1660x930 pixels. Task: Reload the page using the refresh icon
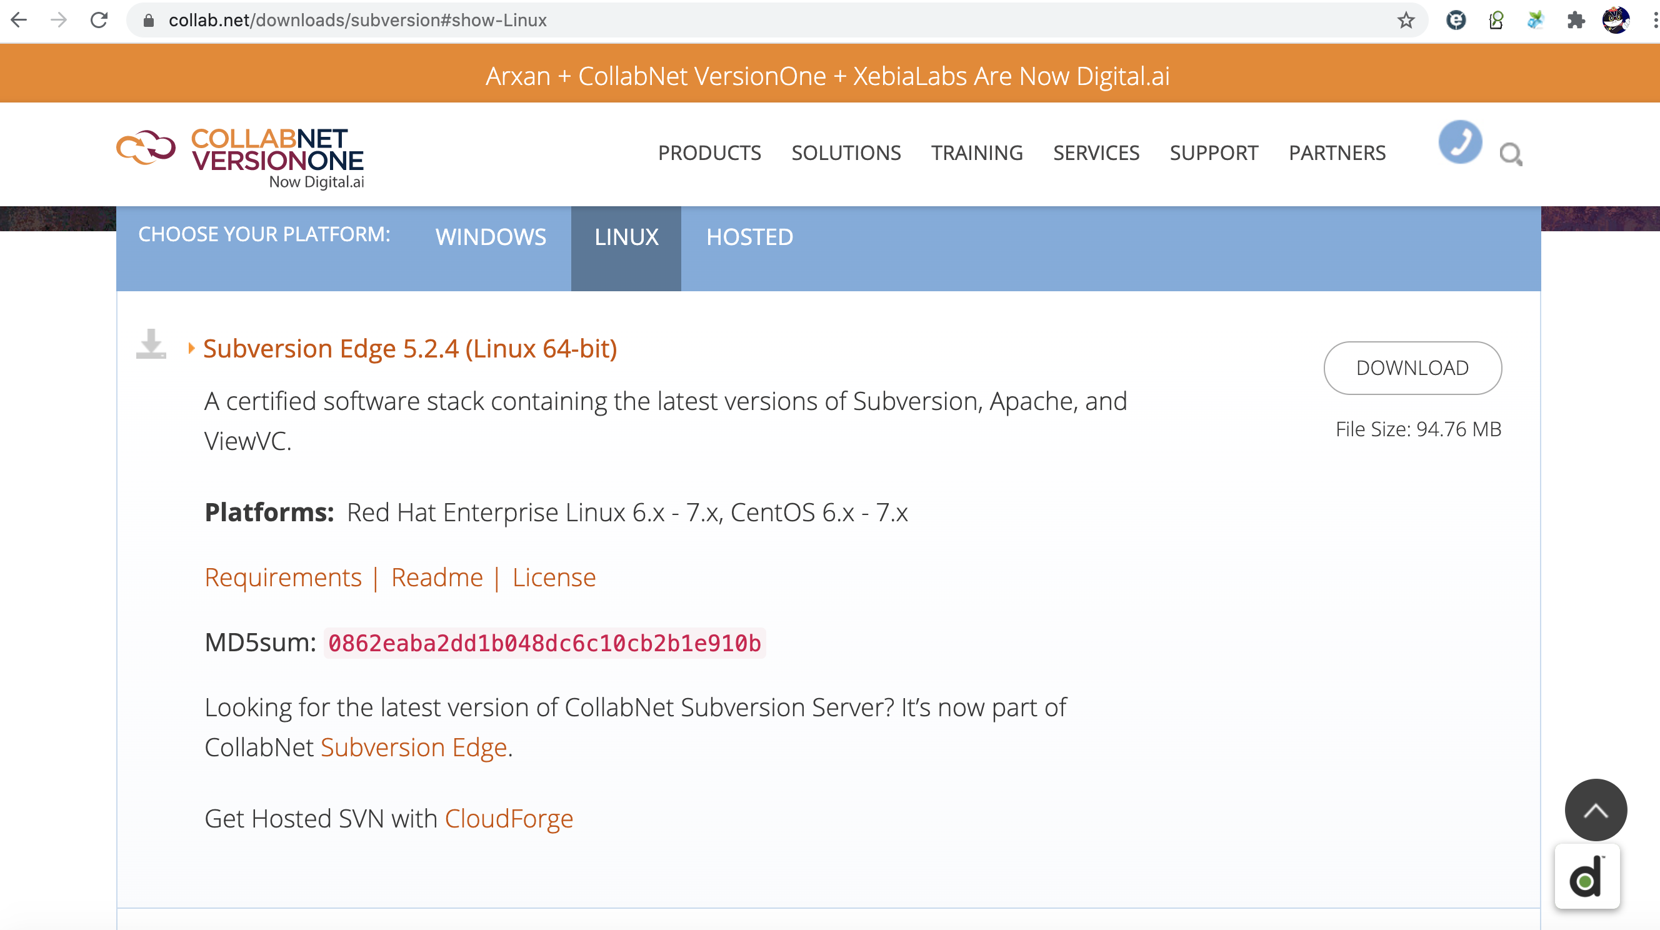click(99, 20)
